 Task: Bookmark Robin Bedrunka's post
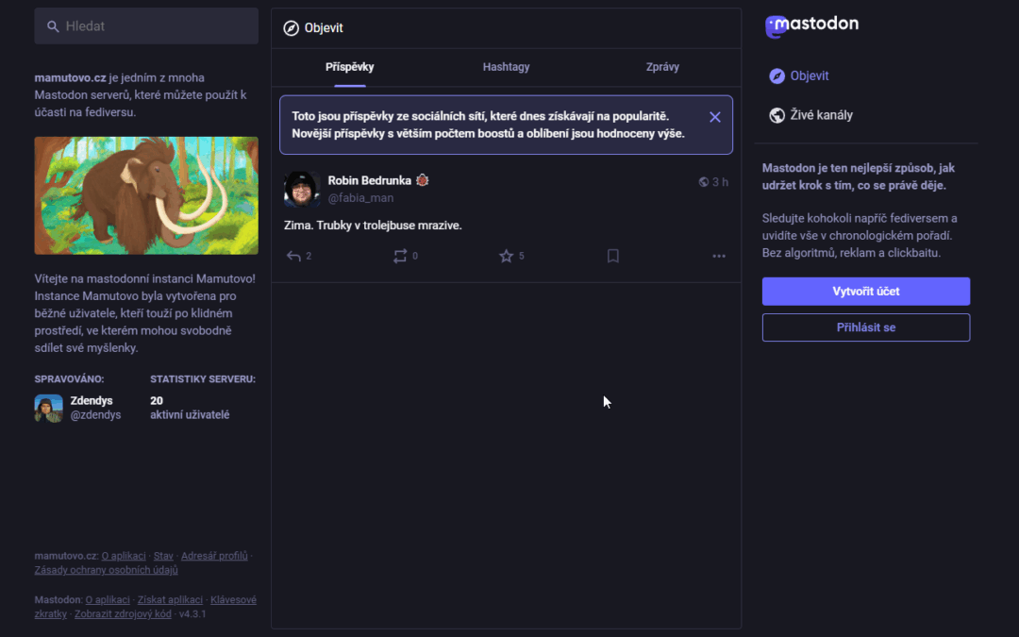pos(612,255)
